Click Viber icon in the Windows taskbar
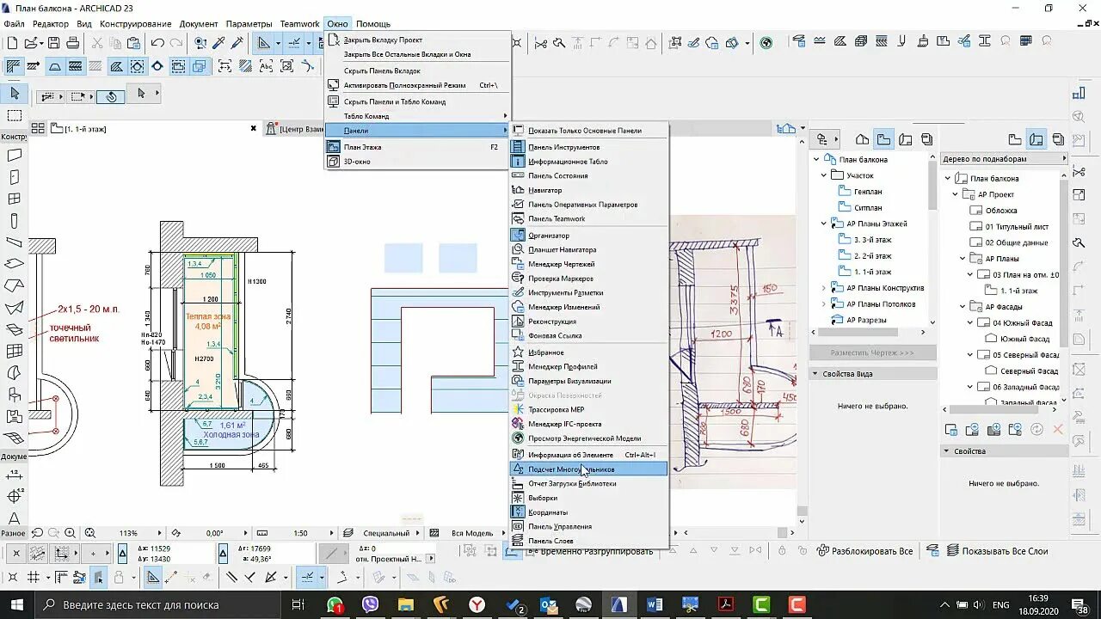Viewport: 1101px width, 619px height. coord(371,605)
